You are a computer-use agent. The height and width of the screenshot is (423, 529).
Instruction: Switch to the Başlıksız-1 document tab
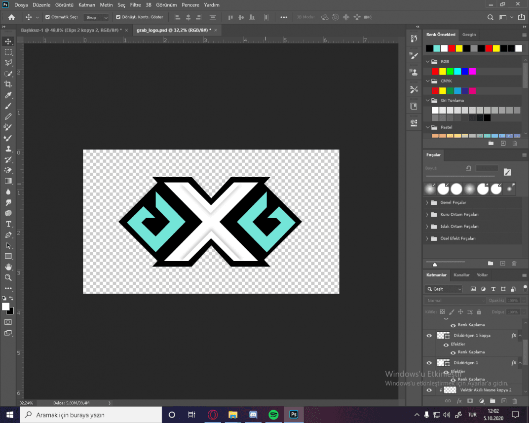pyautogui.click(x=71, y=30)
